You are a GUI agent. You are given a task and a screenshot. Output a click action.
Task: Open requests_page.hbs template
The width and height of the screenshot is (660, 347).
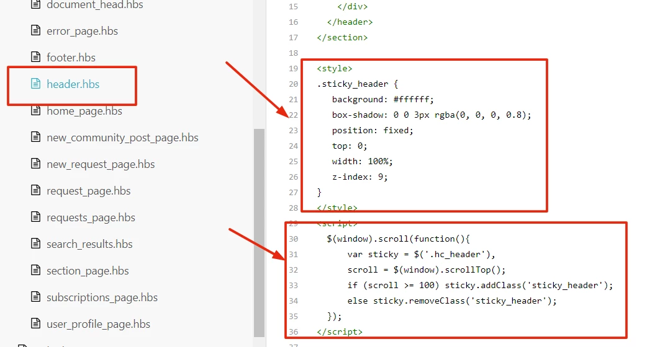click(91, 217)
